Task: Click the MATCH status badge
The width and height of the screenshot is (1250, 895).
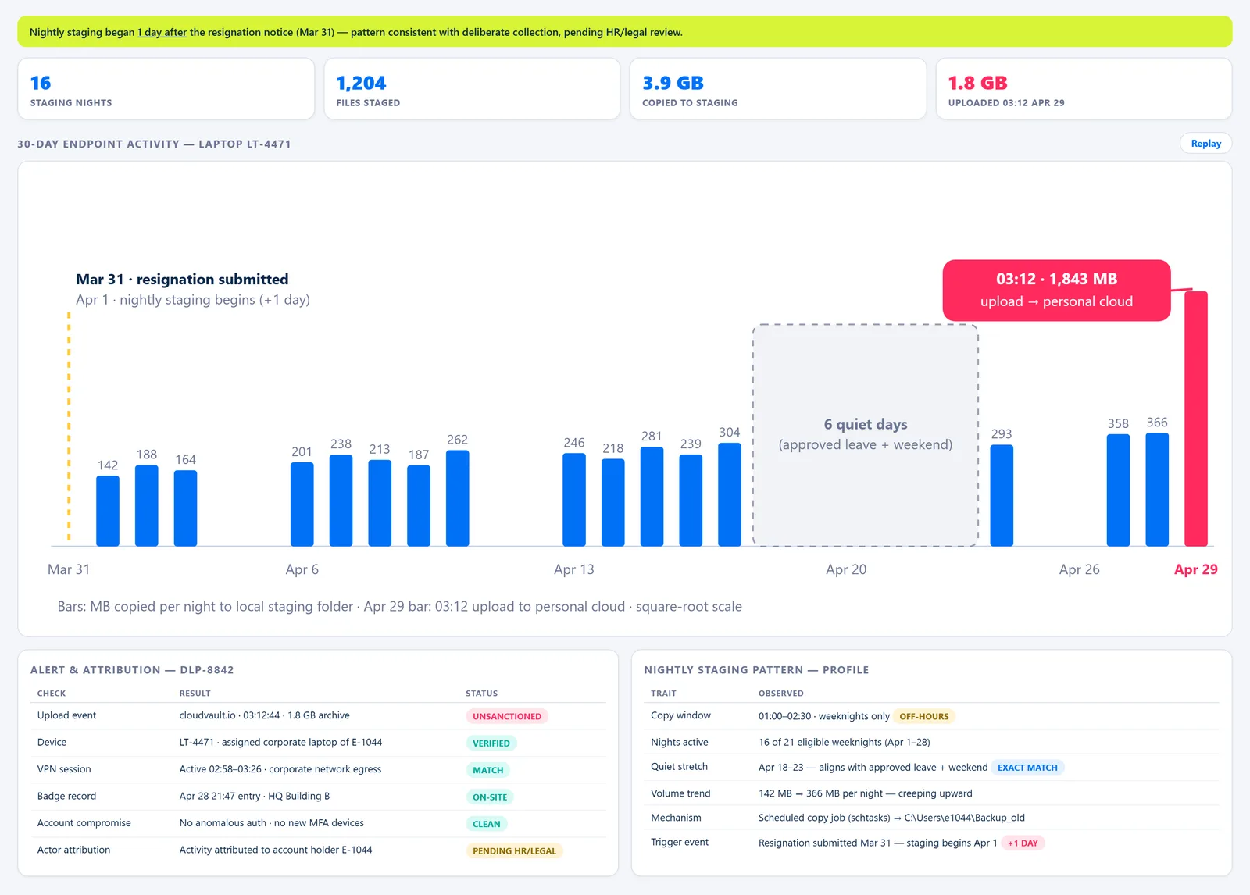Action: [488, 770]
